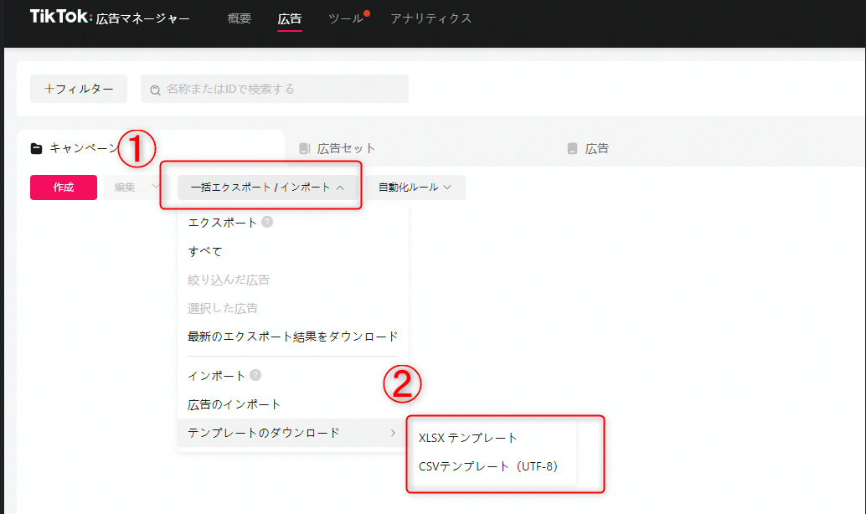This screenshot has height=514, width=866.
Task: Click the 広告セット tab icon
Action: (x=304, y=149)
